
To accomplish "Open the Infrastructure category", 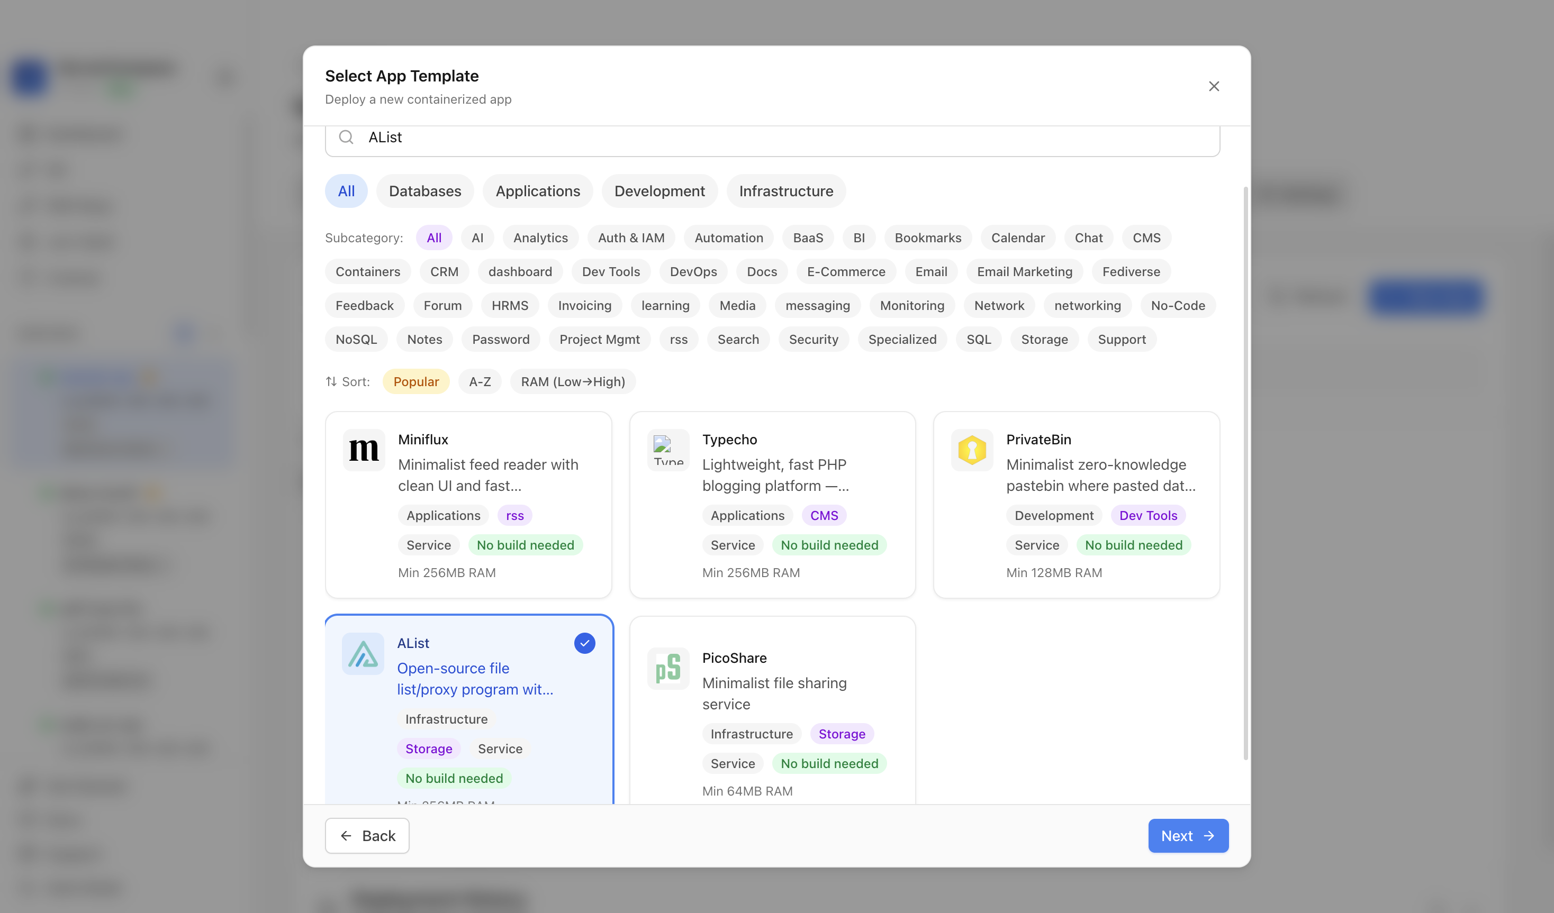I will click(x=786, y=191).
